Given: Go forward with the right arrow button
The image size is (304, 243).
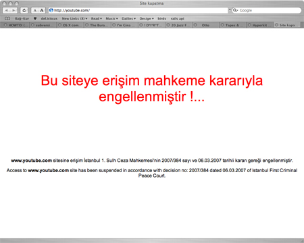Looking at the screenshot, I should pyautogui.click(x=14, y=10).
